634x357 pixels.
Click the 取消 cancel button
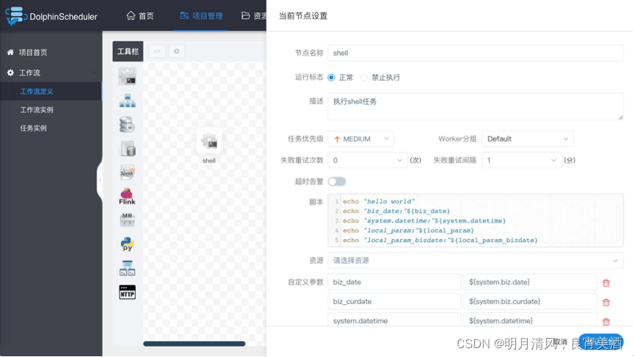[x=560, y=342]
